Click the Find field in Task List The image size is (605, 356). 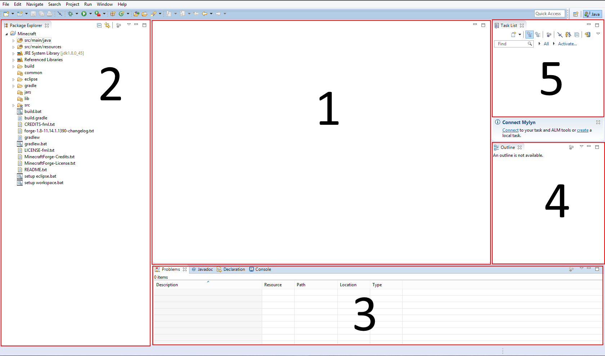[514, 44]
